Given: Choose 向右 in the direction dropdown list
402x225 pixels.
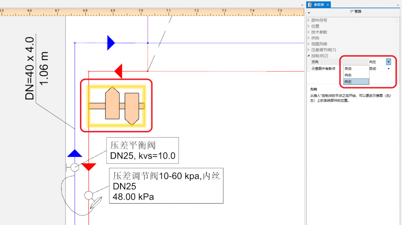Looking at the screenshot, I should tap(348, 75).
